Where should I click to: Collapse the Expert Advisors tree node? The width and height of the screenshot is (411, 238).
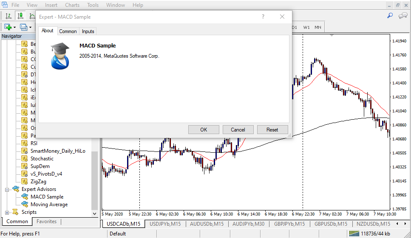7,189
